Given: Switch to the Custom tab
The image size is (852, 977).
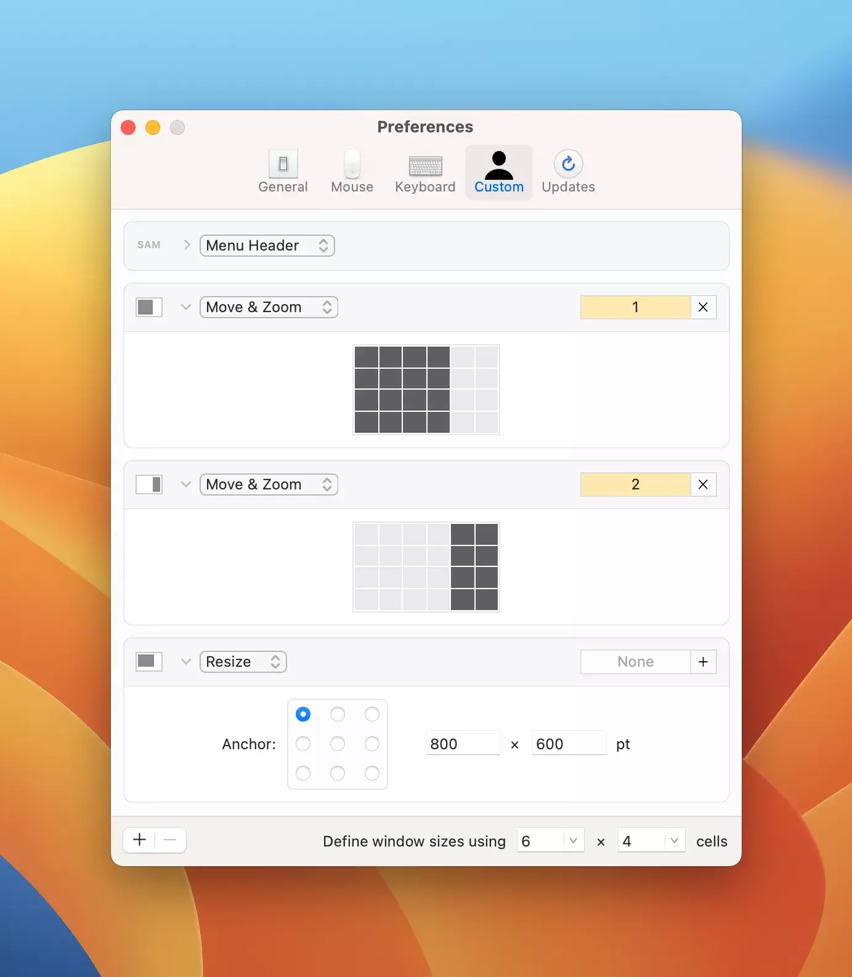Looking at the screenshot, I should coord(499,172).
